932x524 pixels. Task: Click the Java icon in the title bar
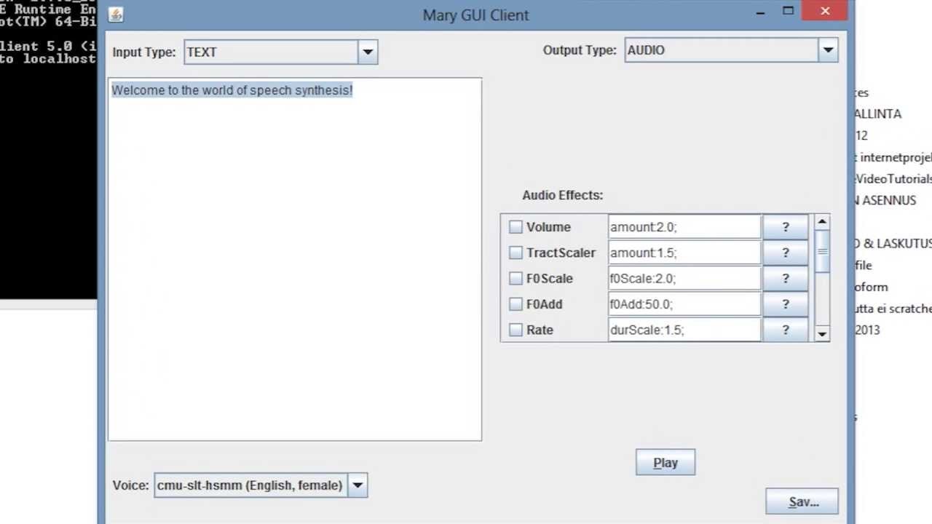115,15
